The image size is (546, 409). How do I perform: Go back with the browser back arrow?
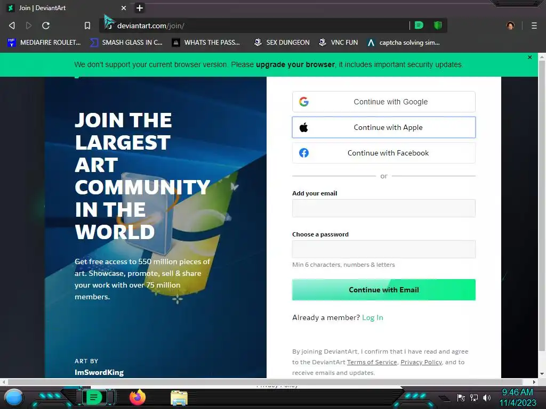click(12, 26)
